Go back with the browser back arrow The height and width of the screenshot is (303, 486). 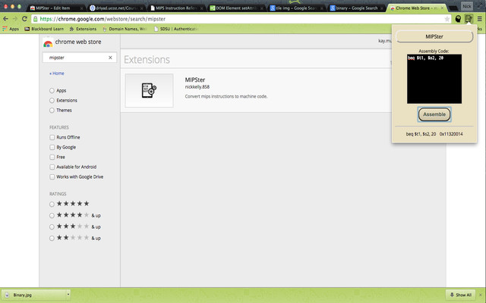pyautogui.click(x=5, y=19)
